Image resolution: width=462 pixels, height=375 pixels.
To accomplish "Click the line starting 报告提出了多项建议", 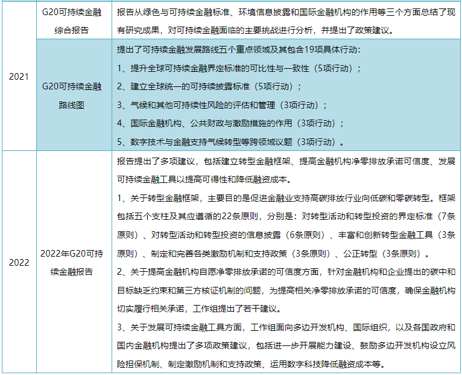I will pyautogui.click(x=286, y=161).
